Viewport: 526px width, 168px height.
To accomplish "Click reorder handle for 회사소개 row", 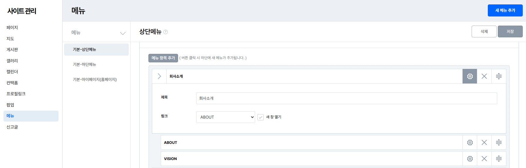I will [x=499, y=76].
